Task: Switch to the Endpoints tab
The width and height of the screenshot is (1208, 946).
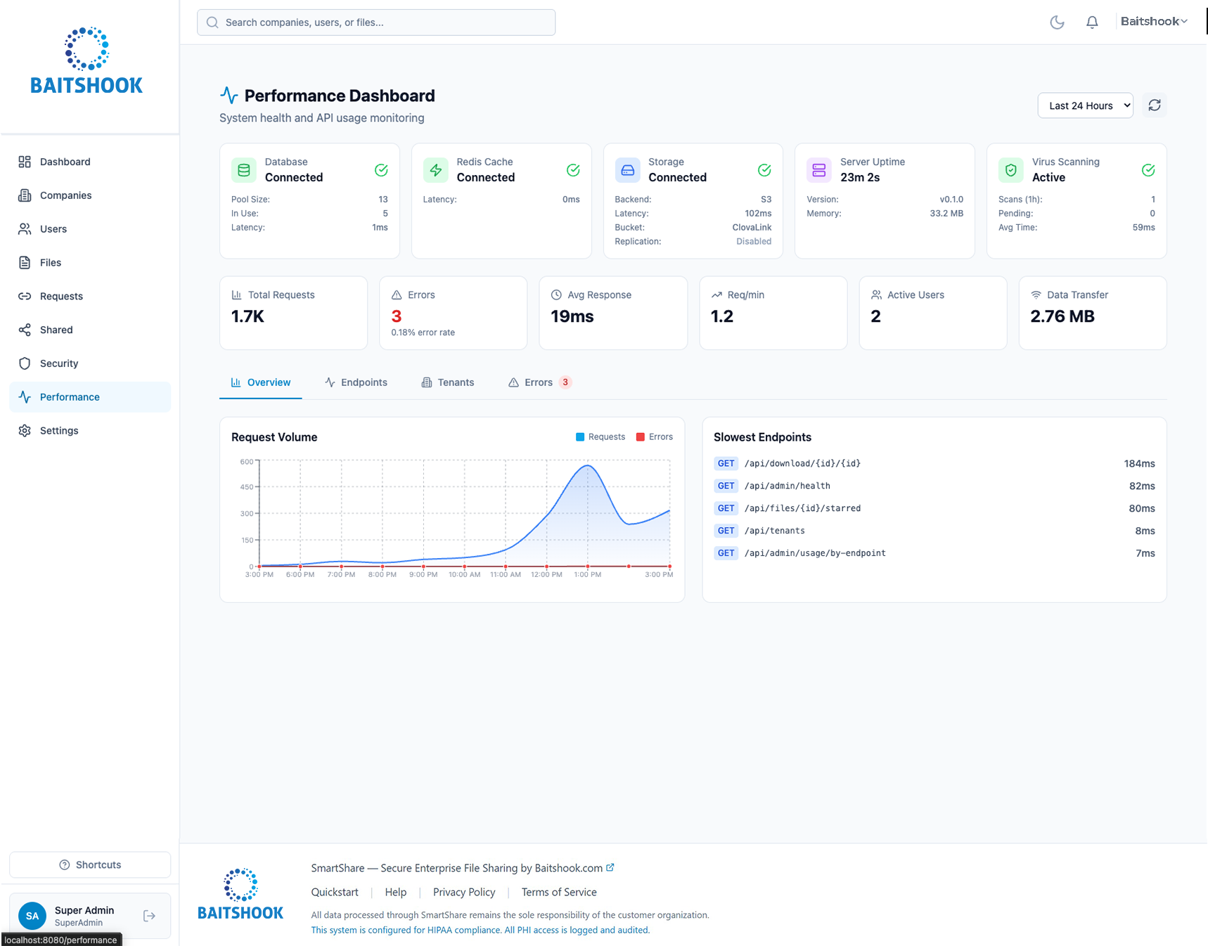Action: tap(356, 382)
